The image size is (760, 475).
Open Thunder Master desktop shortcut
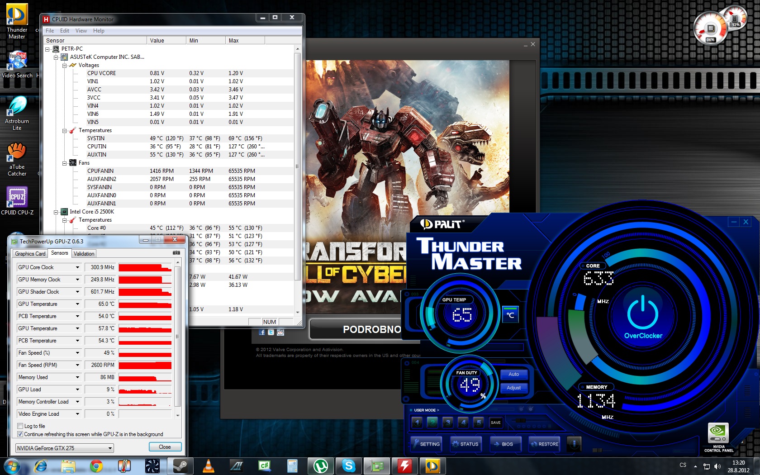coord(17,21)
